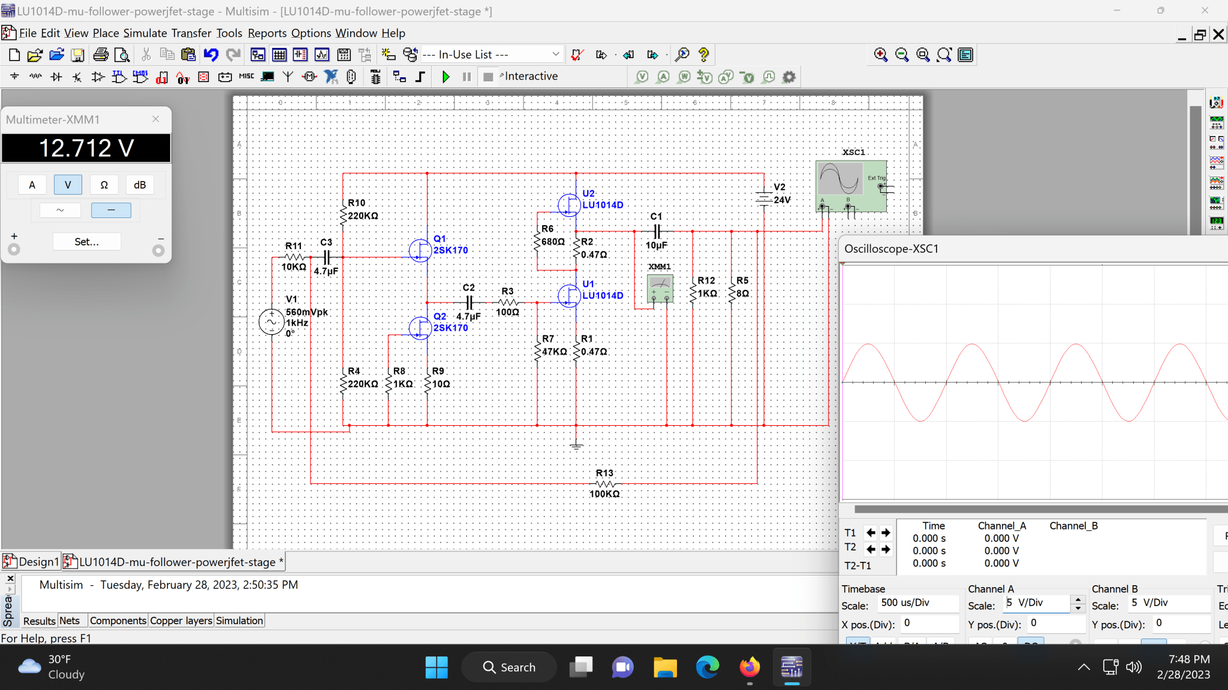
Task: Click the Place RF antenna icon
Action: (x=288, y=77)
